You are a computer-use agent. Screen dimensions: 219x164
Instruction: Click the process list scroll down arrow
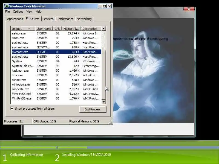103,102
